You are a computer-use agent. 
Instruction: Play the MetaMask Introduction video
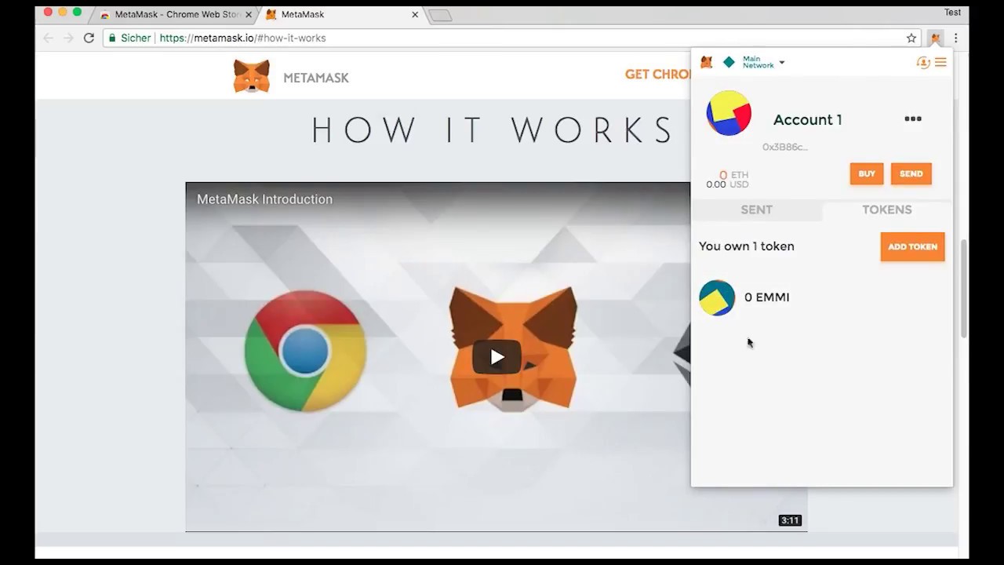coord(497,357)
